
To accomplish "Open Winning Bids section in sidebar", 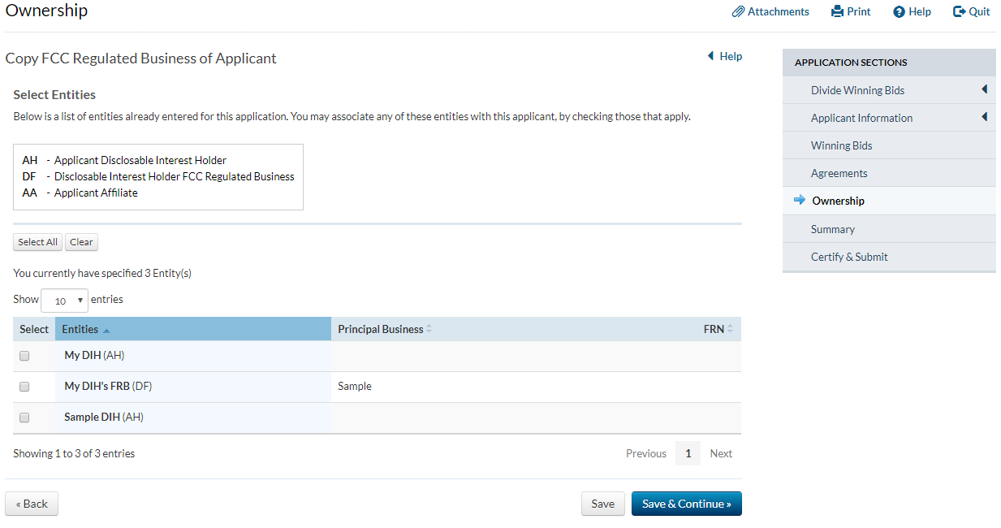I will click(x=841, y=146).
